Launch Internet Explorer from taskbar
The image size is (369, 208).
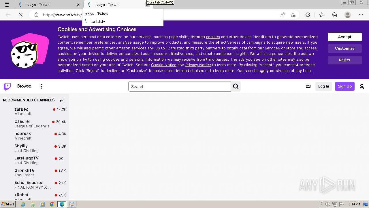23,204
